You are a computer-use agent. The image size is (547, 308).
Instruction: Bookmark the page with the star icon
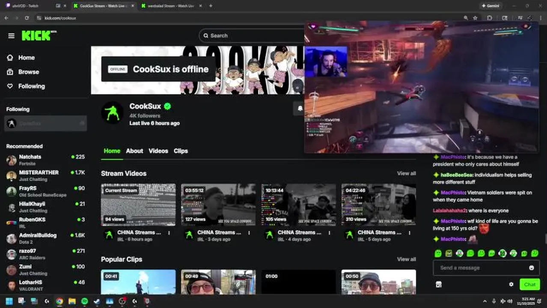pyautogui.click(x=475, y=18)
